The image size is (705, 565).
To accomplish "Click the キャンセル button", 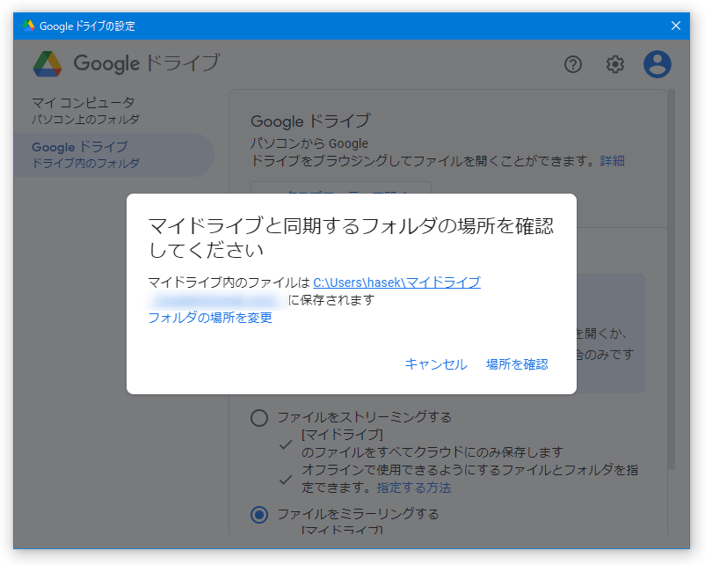I will click(436, 364).
